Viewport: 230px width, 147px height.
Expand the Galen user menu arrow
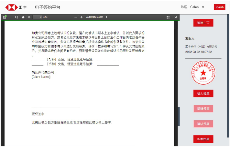click(x=203, y=7)
